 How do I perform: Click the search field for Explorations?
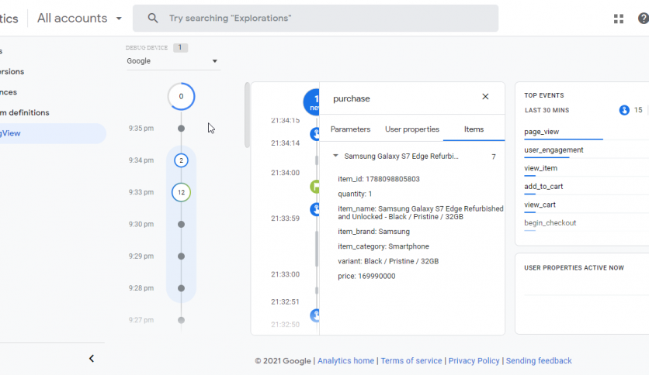[326, 18]
